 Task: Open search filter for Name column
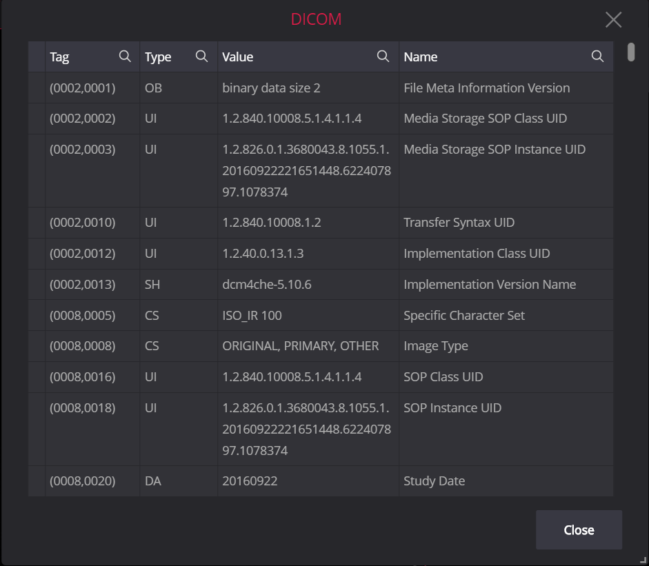pyautogui.click(x=597, y=57)
